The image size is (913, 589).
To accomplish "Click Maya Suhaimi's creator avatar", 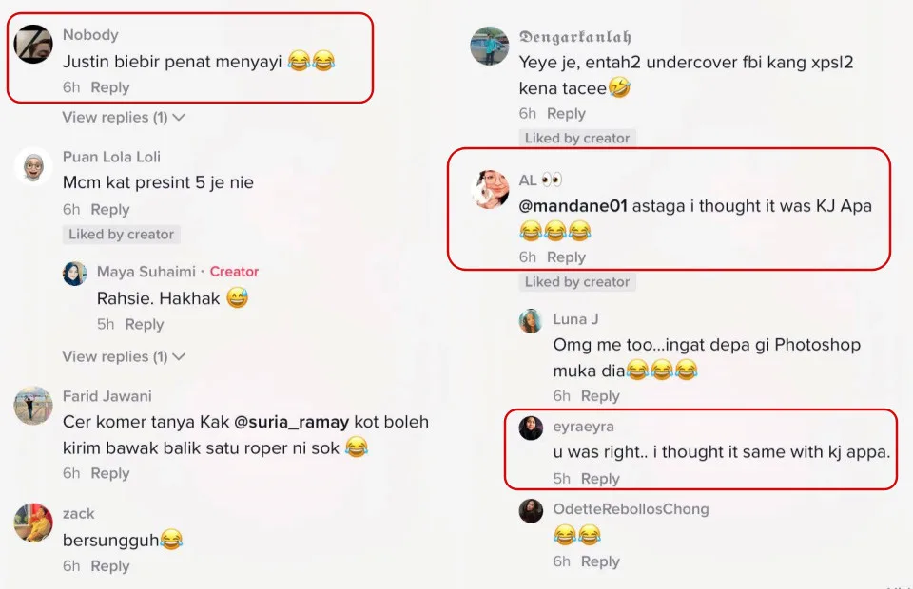I will (x=75, y=274).
